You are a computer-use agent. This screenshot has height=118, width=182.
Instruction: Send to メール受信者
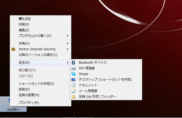106,91
